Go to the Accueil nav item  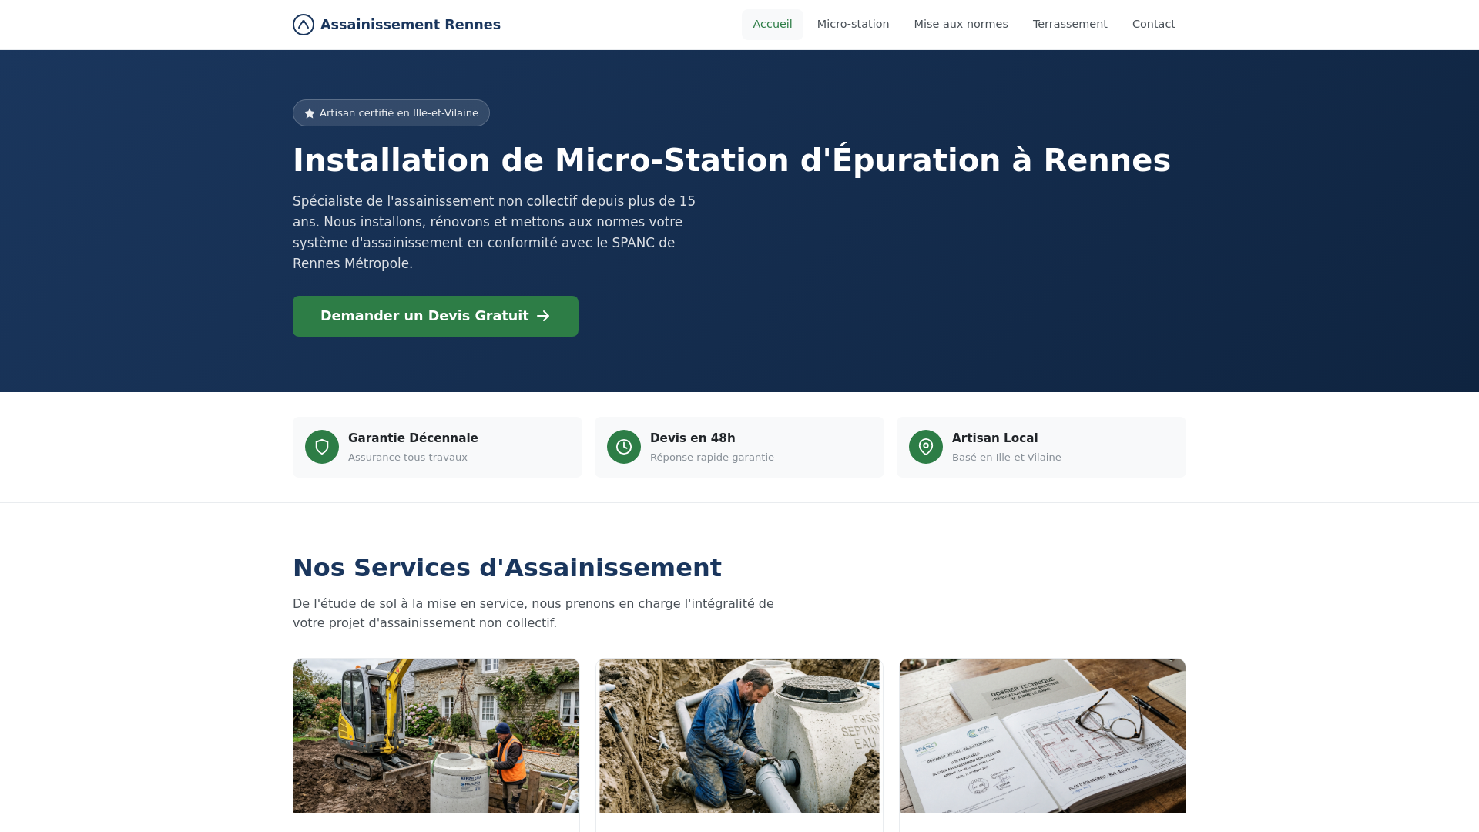772,25
